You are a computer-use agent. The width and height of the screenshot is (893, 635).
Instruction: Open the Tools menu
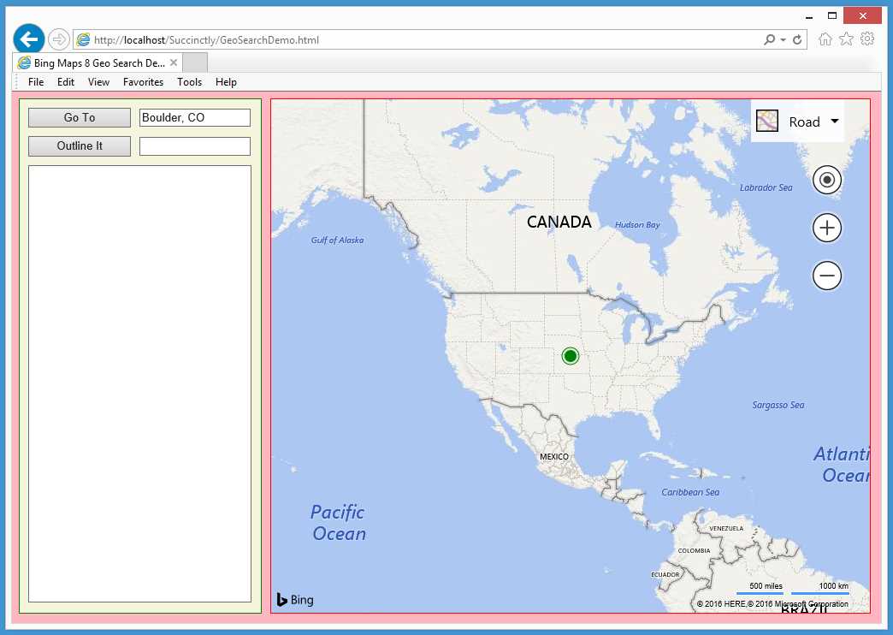point(189,81)
